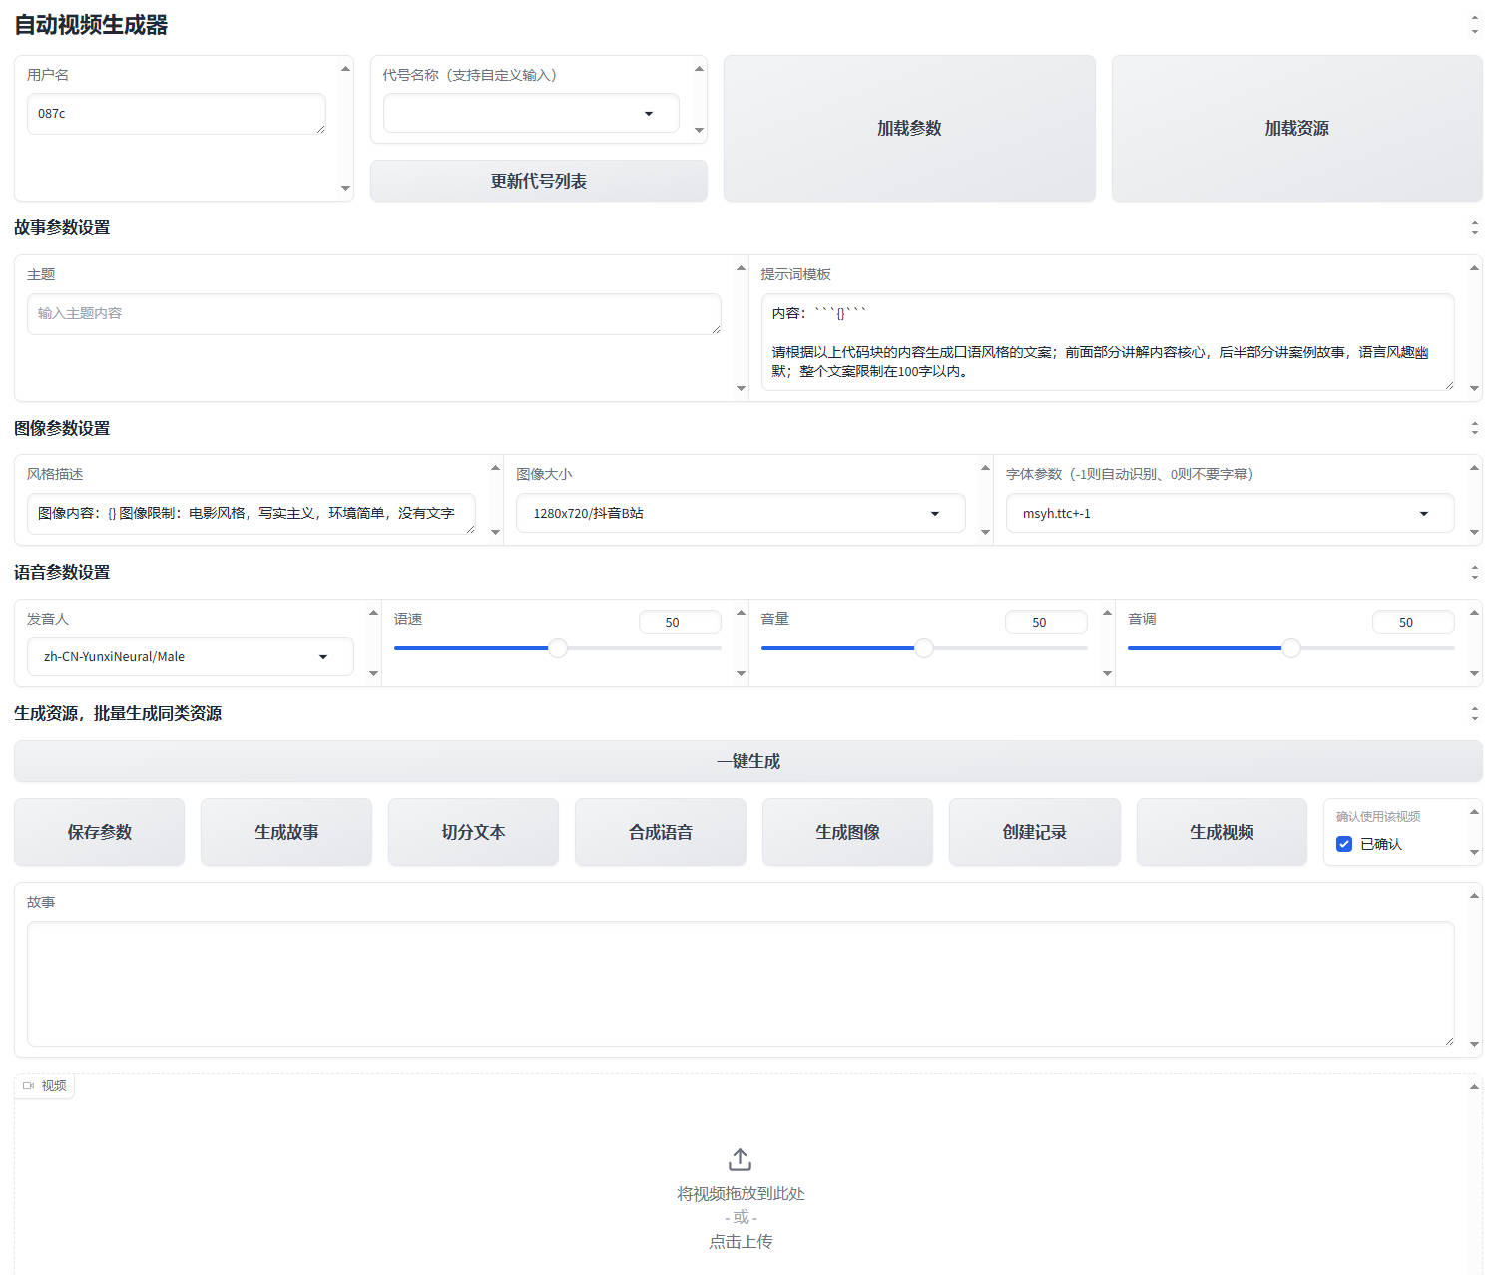
Task: Click the 切分文本 button
Action: 474,832
